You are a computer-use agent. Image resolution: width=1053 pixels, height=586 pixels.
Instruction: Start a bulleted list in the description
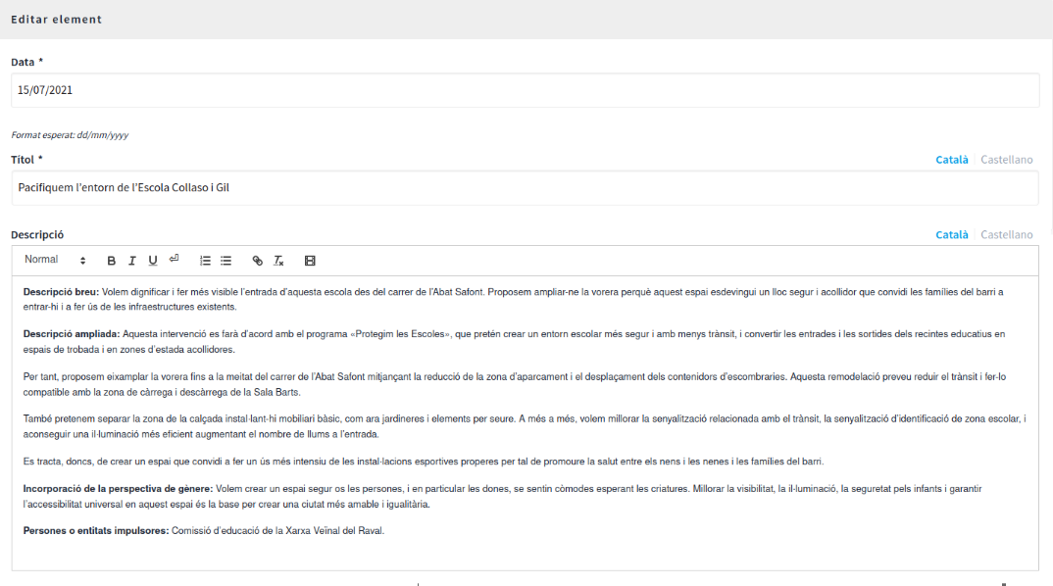pos(226,261)
